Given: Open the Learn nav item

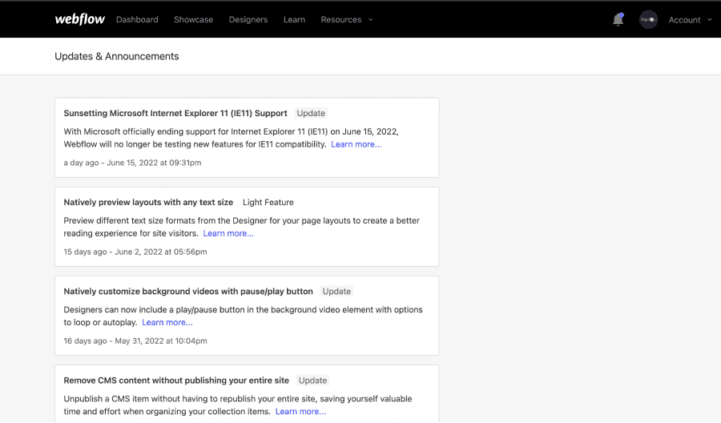Looking at the screenshot, I should tap(294, 20).
